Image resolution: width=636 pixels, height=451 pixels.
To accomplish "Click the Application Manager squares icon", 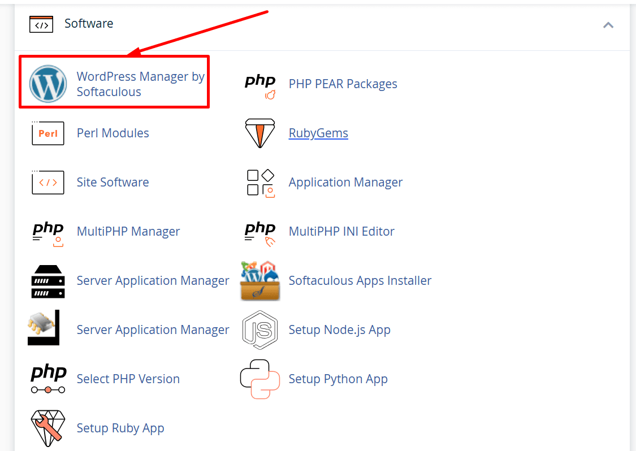I will 260,183.
